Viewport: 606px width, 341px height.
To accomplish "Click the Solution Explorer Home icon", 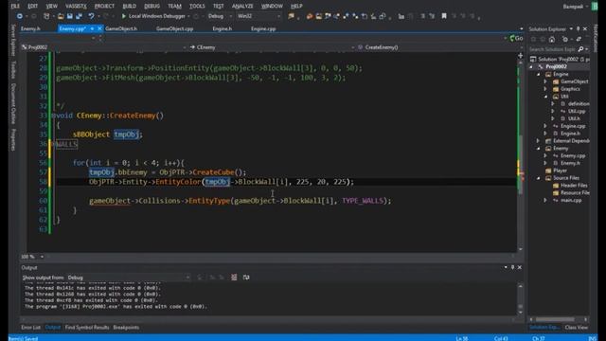I will (x=552, y=39).
